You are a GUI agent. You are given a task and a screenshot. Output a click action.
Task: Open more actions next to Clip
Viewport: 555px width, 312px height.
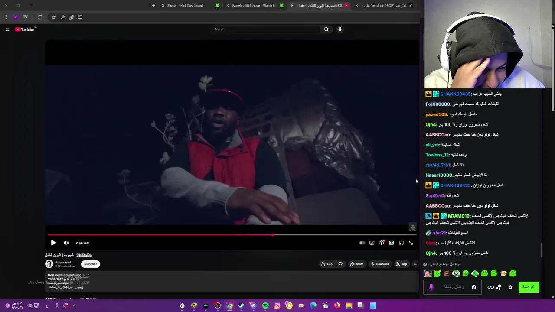(x=415, y=264)
